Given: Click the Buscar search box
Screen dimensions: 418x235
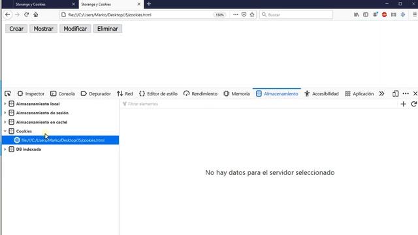Looking at the screenshot, I should tap(296, 14).
